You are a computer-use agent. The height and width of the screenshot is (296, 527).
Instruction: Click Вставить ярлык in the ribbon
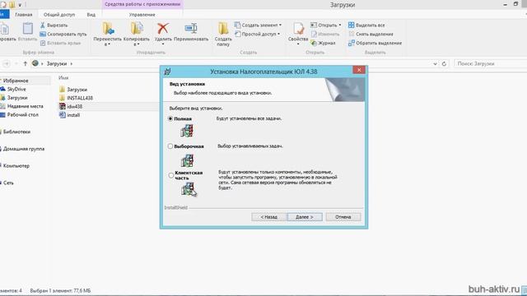click(60, 43)
